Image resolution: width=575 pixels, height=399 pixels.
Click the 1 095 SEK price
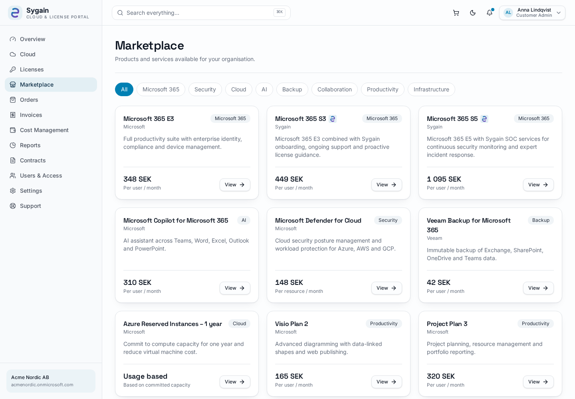click(444, 179)
